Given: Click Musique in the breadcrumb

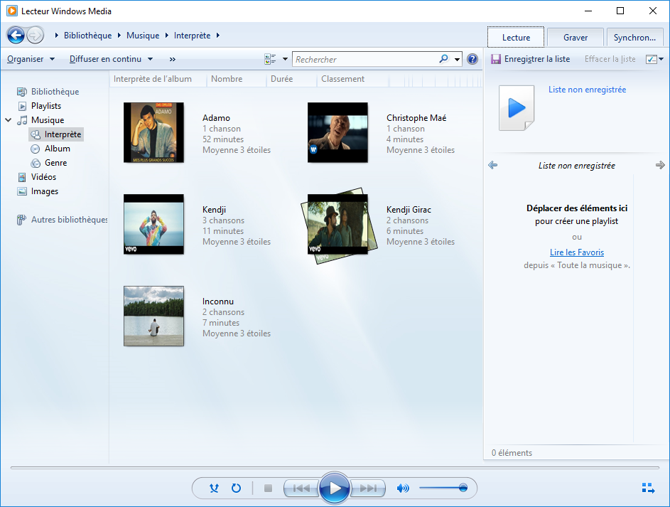Looking at the screenshot, I should [143, 35].
